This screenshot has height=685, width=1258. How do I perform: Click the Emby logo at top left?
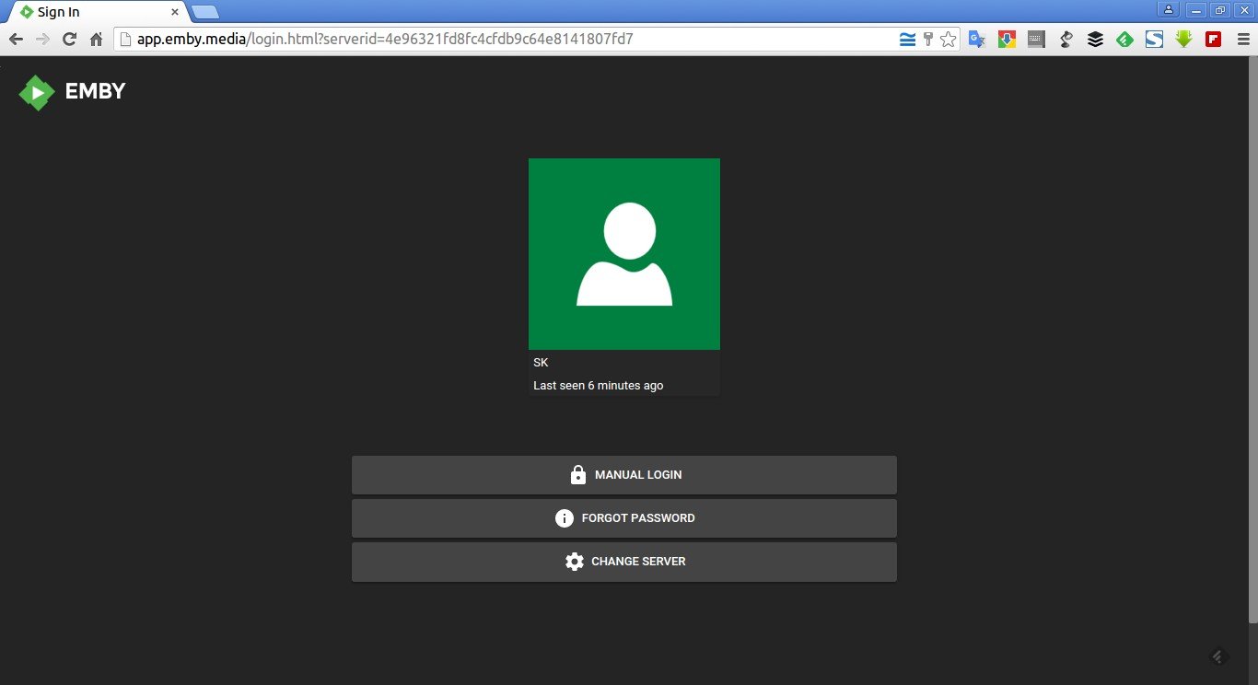[x=72, y=92]
